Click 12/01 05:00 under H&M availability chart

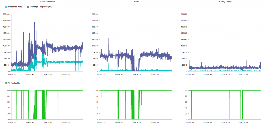(154, 123)
